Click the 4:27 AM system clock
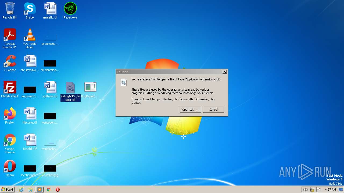This screenshot has height=193, width=344. tap(330, 190)
